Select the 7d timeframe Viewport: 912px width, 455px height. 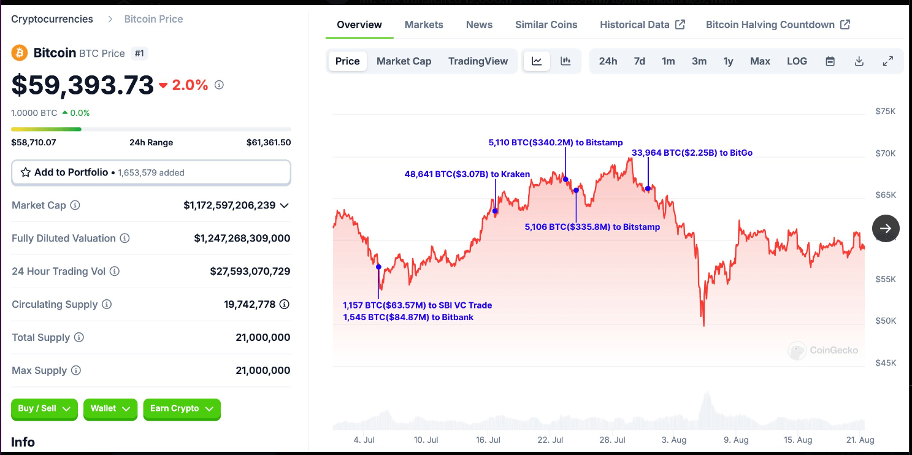[x=638, y=61]
